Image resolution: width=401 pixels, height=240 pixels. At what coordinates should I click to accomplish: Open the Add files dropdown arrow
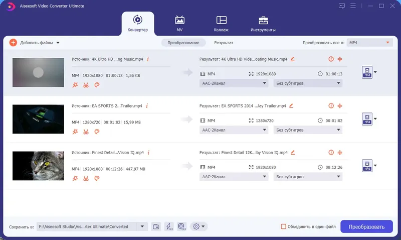click(58, 43)
